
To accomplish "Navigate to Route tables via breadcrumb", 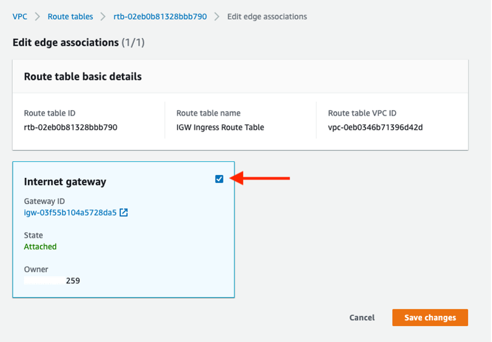I will pos(70,16).
